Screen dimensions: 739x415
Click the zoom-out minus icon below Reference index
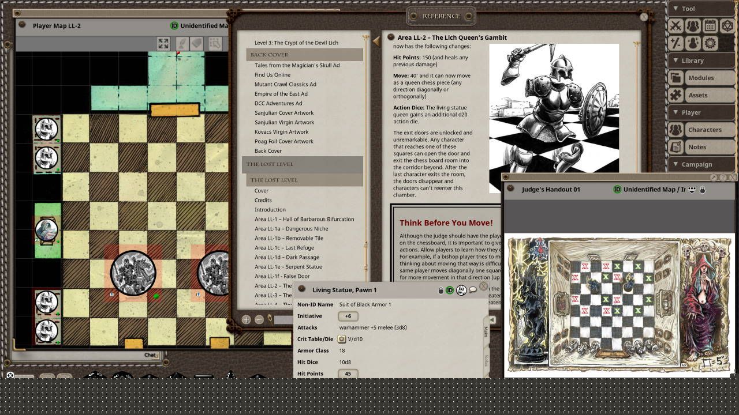[259, 319]
